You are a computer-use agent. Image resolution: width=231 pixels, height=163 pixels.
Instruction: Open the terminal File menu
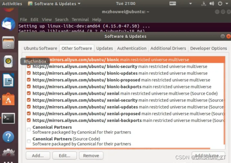coord(23,20)
